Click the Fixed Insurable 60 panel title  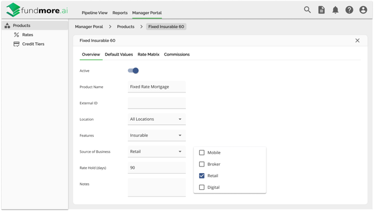coord(98,41)
